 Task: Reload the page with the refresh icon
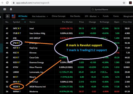click(x=7, y=3)
